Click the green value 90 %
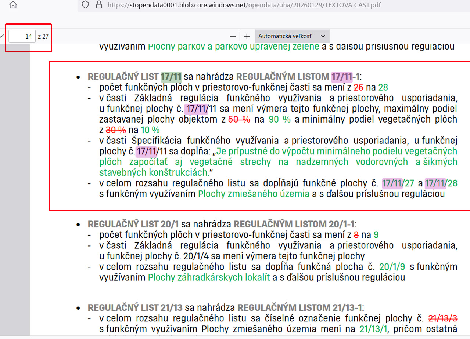The width and height of the screenshot is (470, 339). 279,119
